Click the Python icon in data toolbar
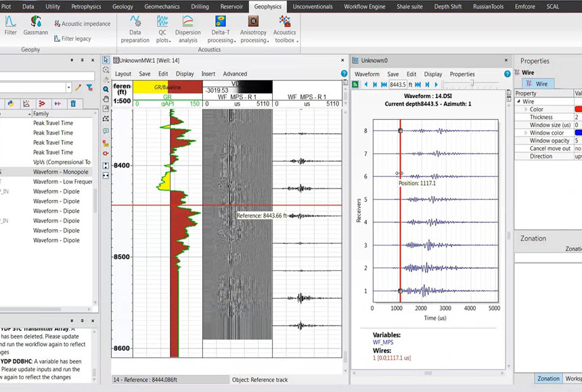The image size is (582, 392). pos(11,104)
